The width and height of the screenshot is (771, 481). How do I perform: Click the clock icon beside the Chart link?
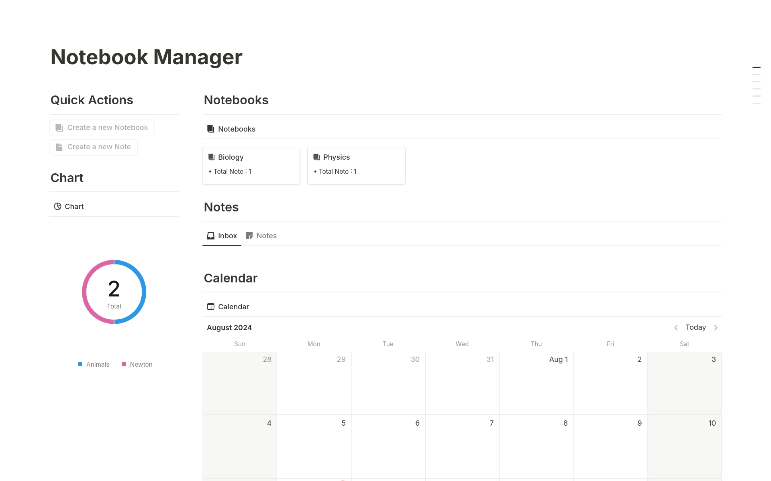57,206
